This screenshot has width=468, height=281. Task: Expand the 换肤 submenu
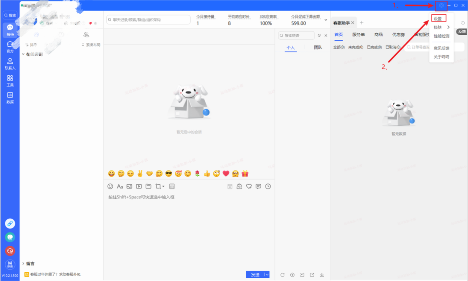point(441,27)
